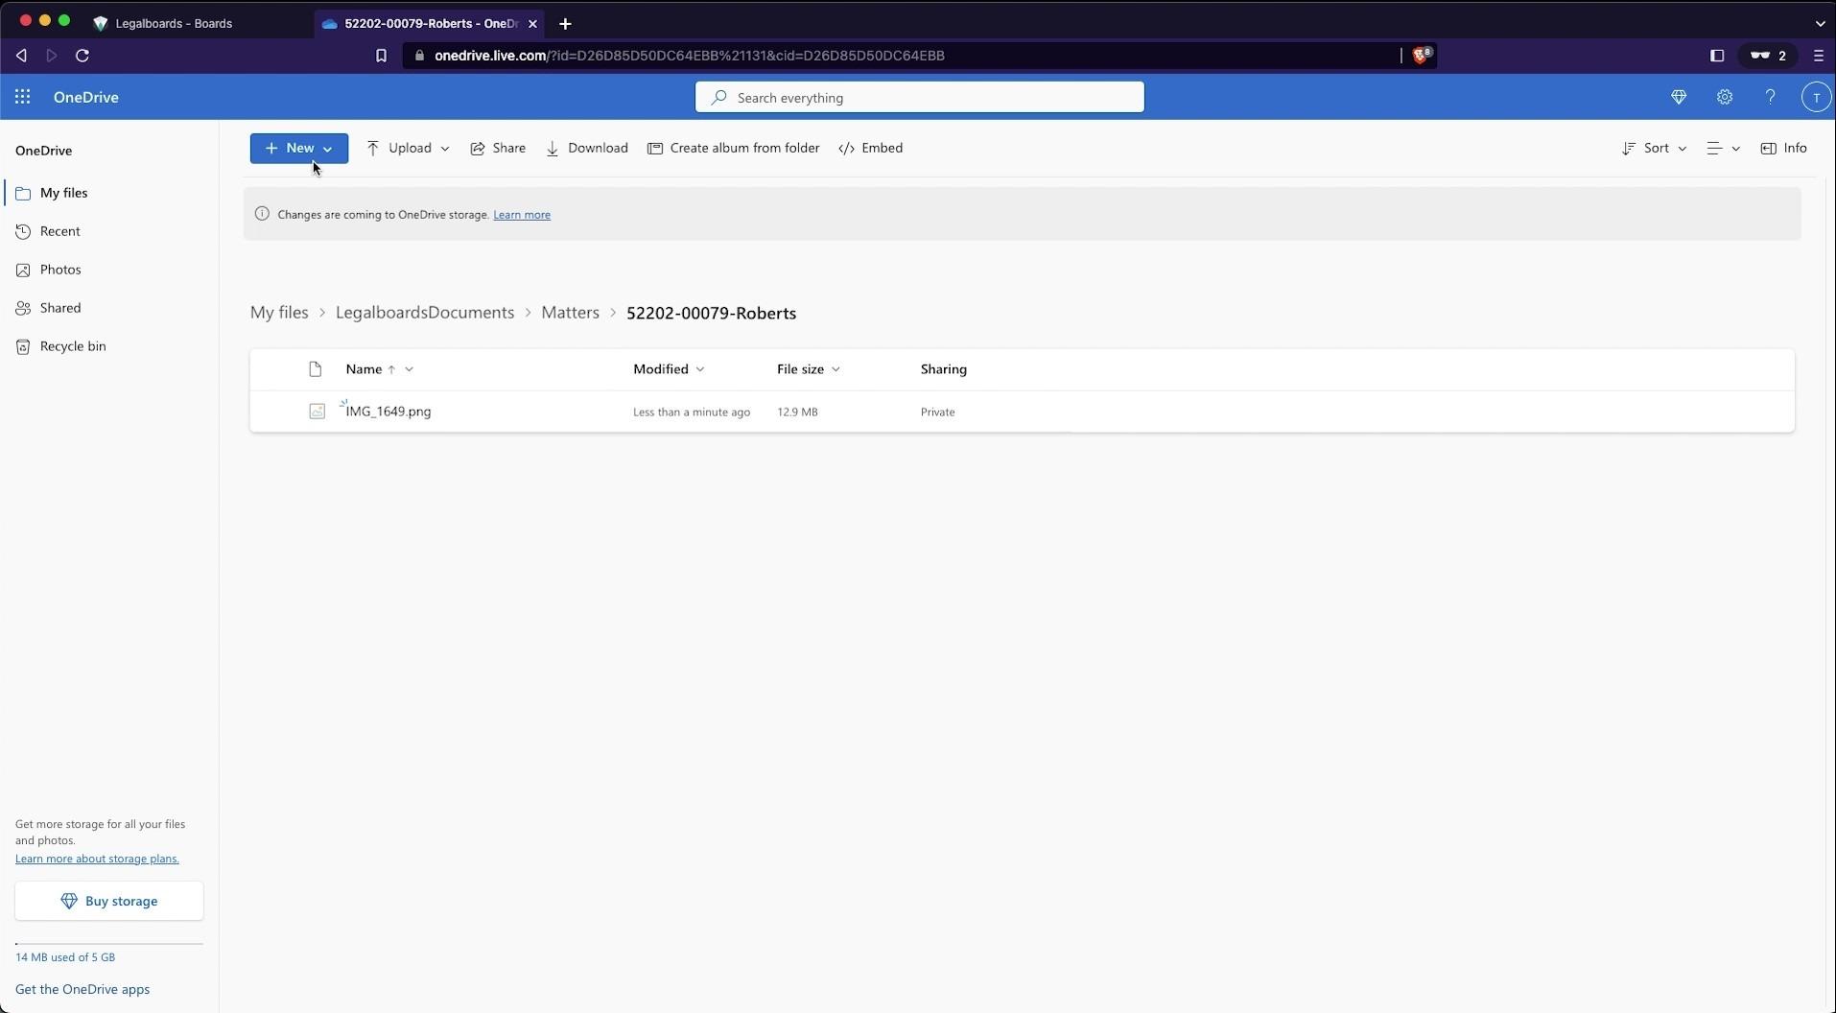Image resolution: width=1836 pixels, height=1013 pixels.
Task: Open the IMG_1649.png file
Action: (x=388, y=412)
